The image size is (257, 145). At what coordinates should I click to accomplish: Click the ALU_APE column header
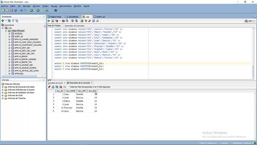point(82,91)
